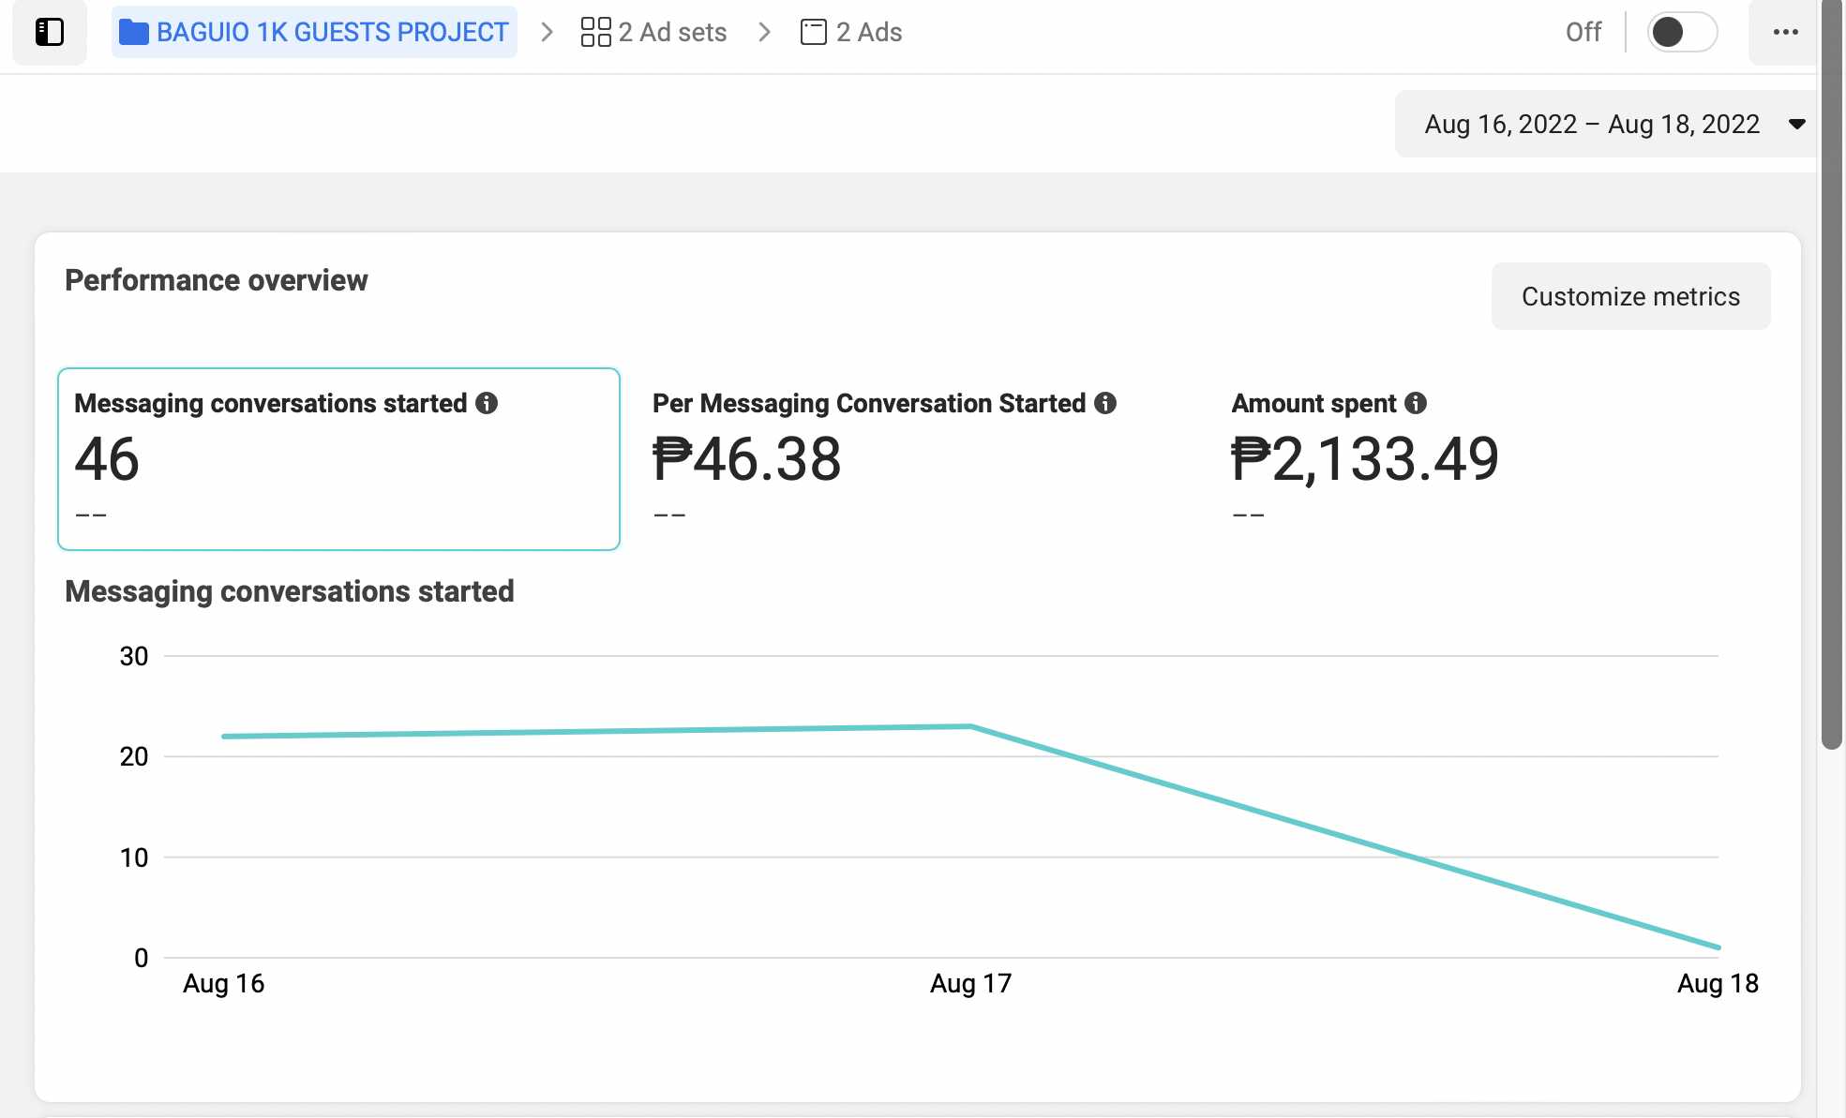
Task: Go to the 2 Ads breadcrumb
Action: 868,32
